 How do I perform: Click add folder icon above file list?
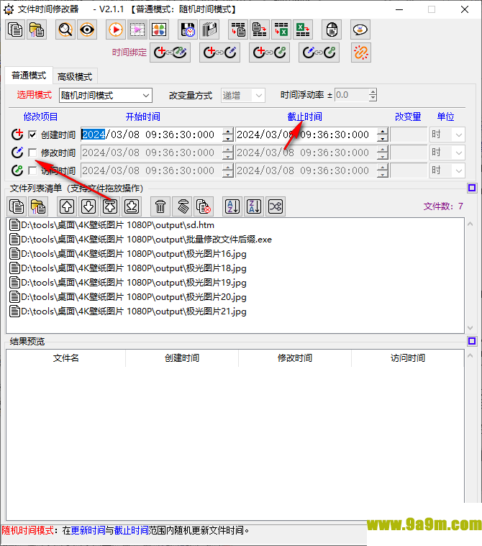point(38,206)
